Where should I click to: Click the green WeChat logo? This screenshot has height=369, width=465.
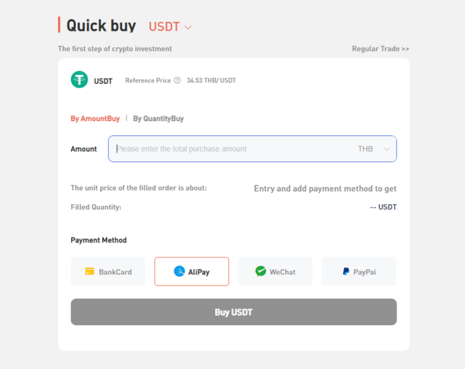coord(261,272)
